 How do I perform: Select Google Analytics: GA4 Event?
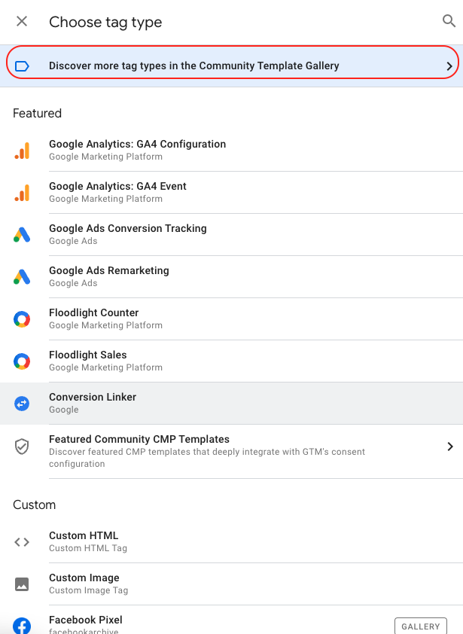click(x=231, y=193)
